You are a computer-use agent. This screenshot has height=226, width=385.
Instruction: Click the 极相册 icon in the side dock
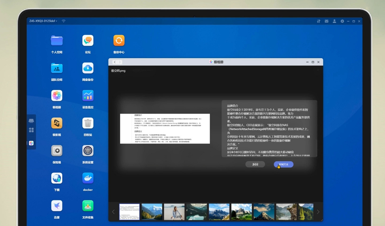[31, 143]
